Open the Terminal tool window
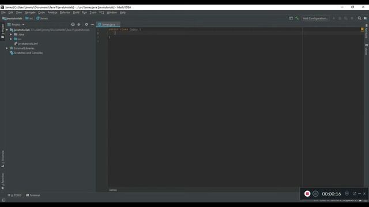The image size is (369, 207). (x=33, y=195)
